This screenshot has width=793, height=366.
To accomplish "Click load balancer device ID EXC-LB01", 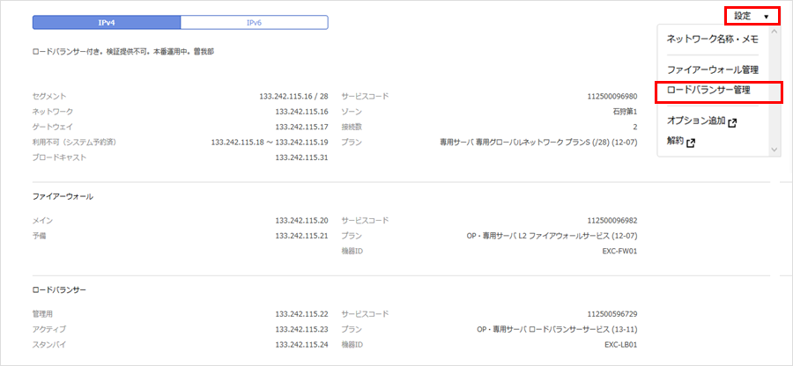I will tap(620, 345).
